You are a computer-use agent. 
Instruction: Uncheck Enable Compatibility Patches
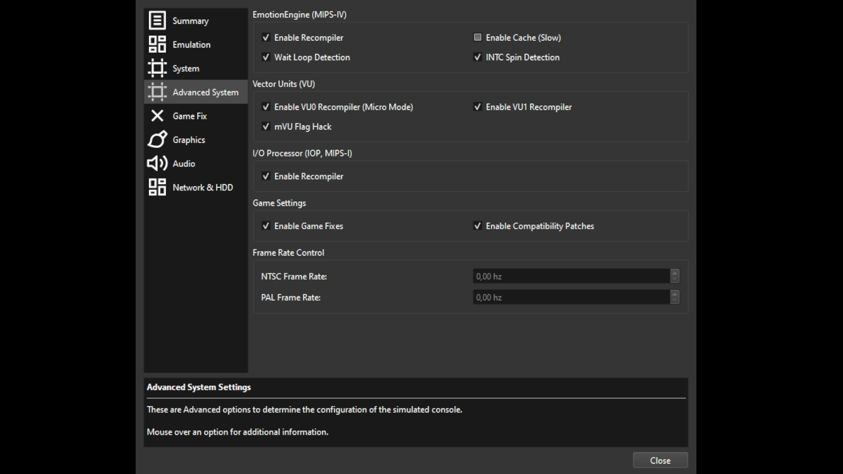477,226
